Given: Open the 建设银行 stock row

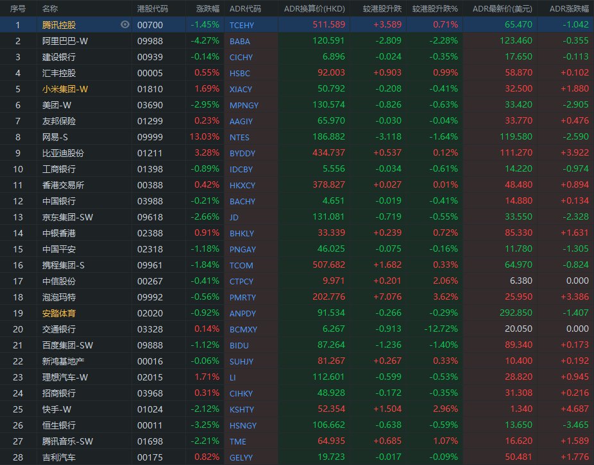Looking at the screenshot, I should click(x=297, y=57).
